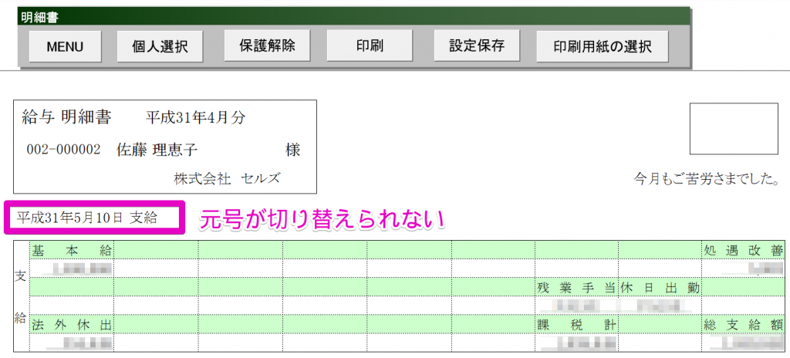Click the 休日出勤 header cell
The image size is (790, 358).
(x=660, y=288)
